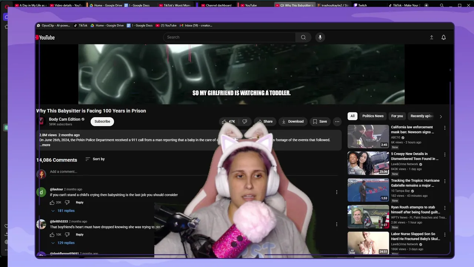Screen dimensions: 474x267
Task: Switch to TikTok's Worst Mom browser tab
Action: click(174, 5)
